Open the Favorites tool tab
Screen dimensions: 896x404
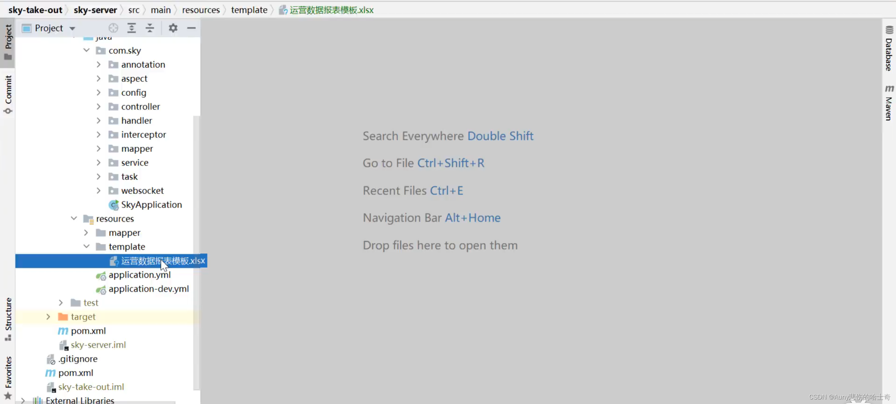pyautogui.click(x=8, y=376)
